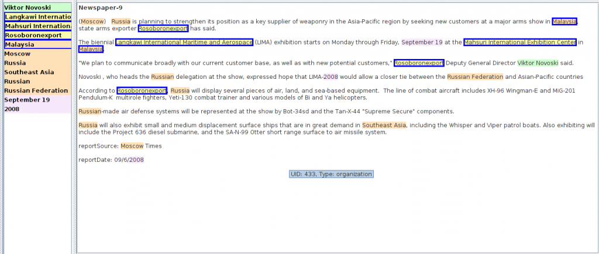Click boxed 'Langkawi International Maritime and Aerospace' in the article

click(x=184, y=42)
